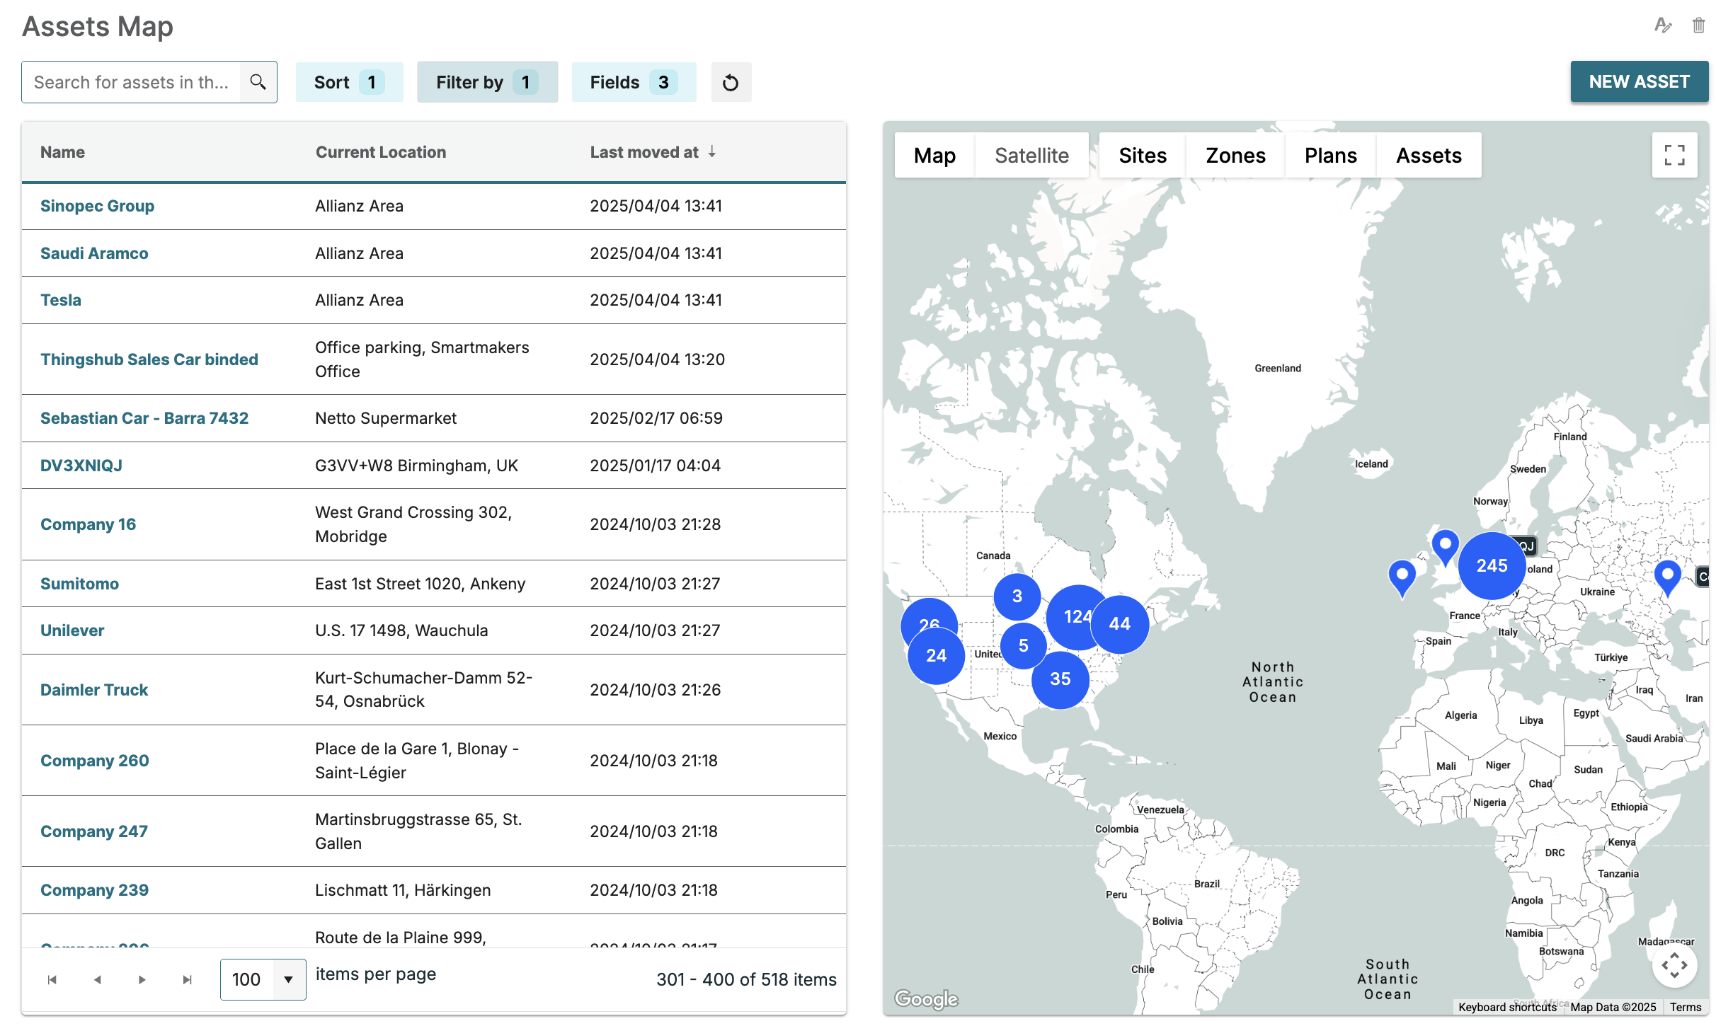Open the items per page dropdown
1716x1026 pixels.
[x=288, y=980]
